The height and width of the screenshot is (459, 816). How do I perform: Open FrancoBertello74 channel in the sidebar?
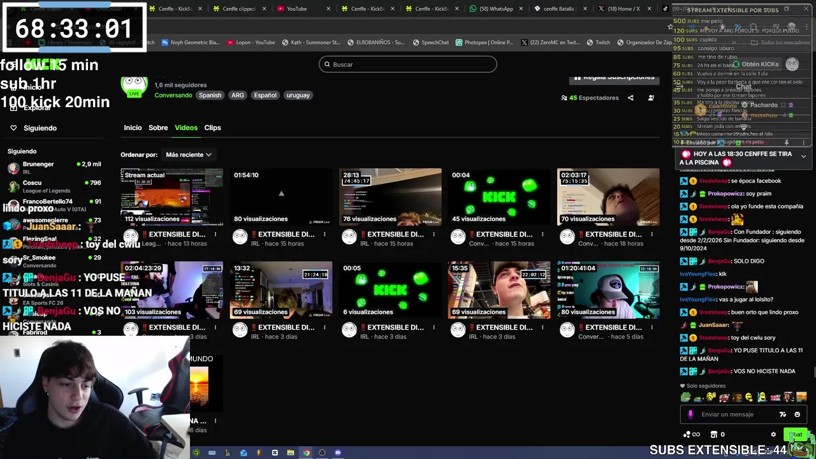point(54,205)
